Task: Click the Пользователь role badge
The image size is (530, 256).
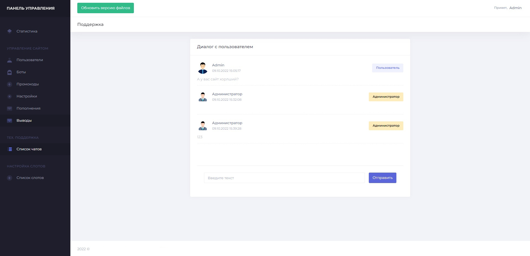Action: pyautogui.click(x=387, y=68)
